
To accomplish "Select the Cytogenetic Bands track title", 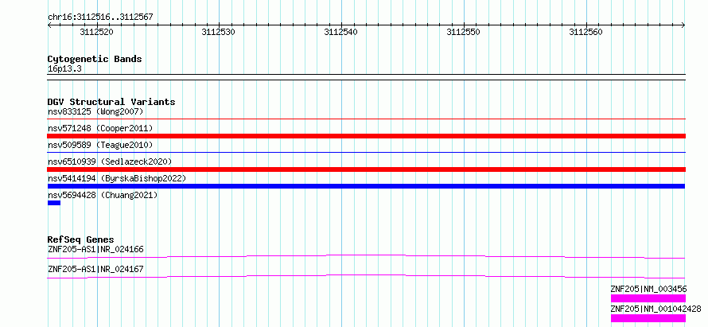I will [x=95, y=59].
